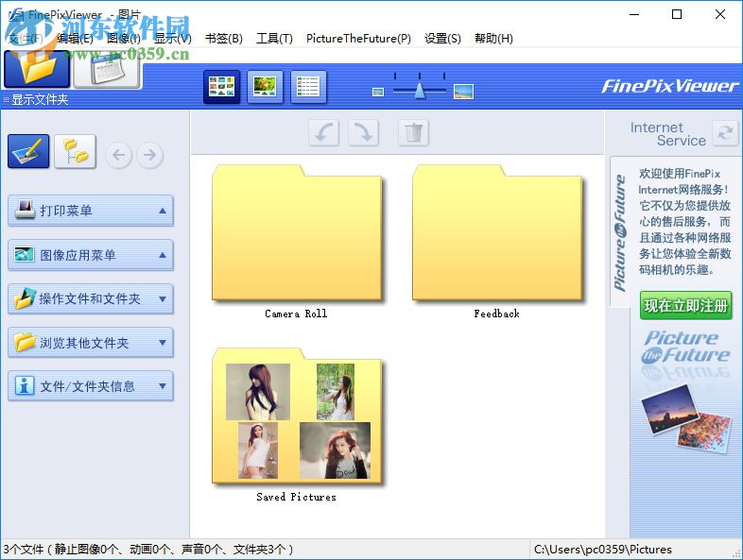Screen dimensions: 743x560
Task: Rotate image clockwise
Action: pyautogui.click(x=363, y=132)
